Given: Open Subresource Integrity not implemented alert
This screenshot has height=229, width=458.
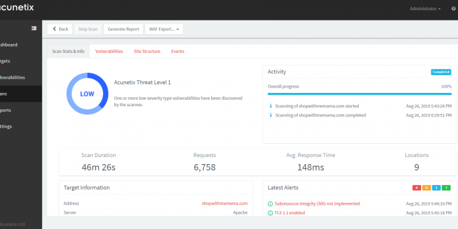Looking at the screenshot, I should tap(317, 204).
